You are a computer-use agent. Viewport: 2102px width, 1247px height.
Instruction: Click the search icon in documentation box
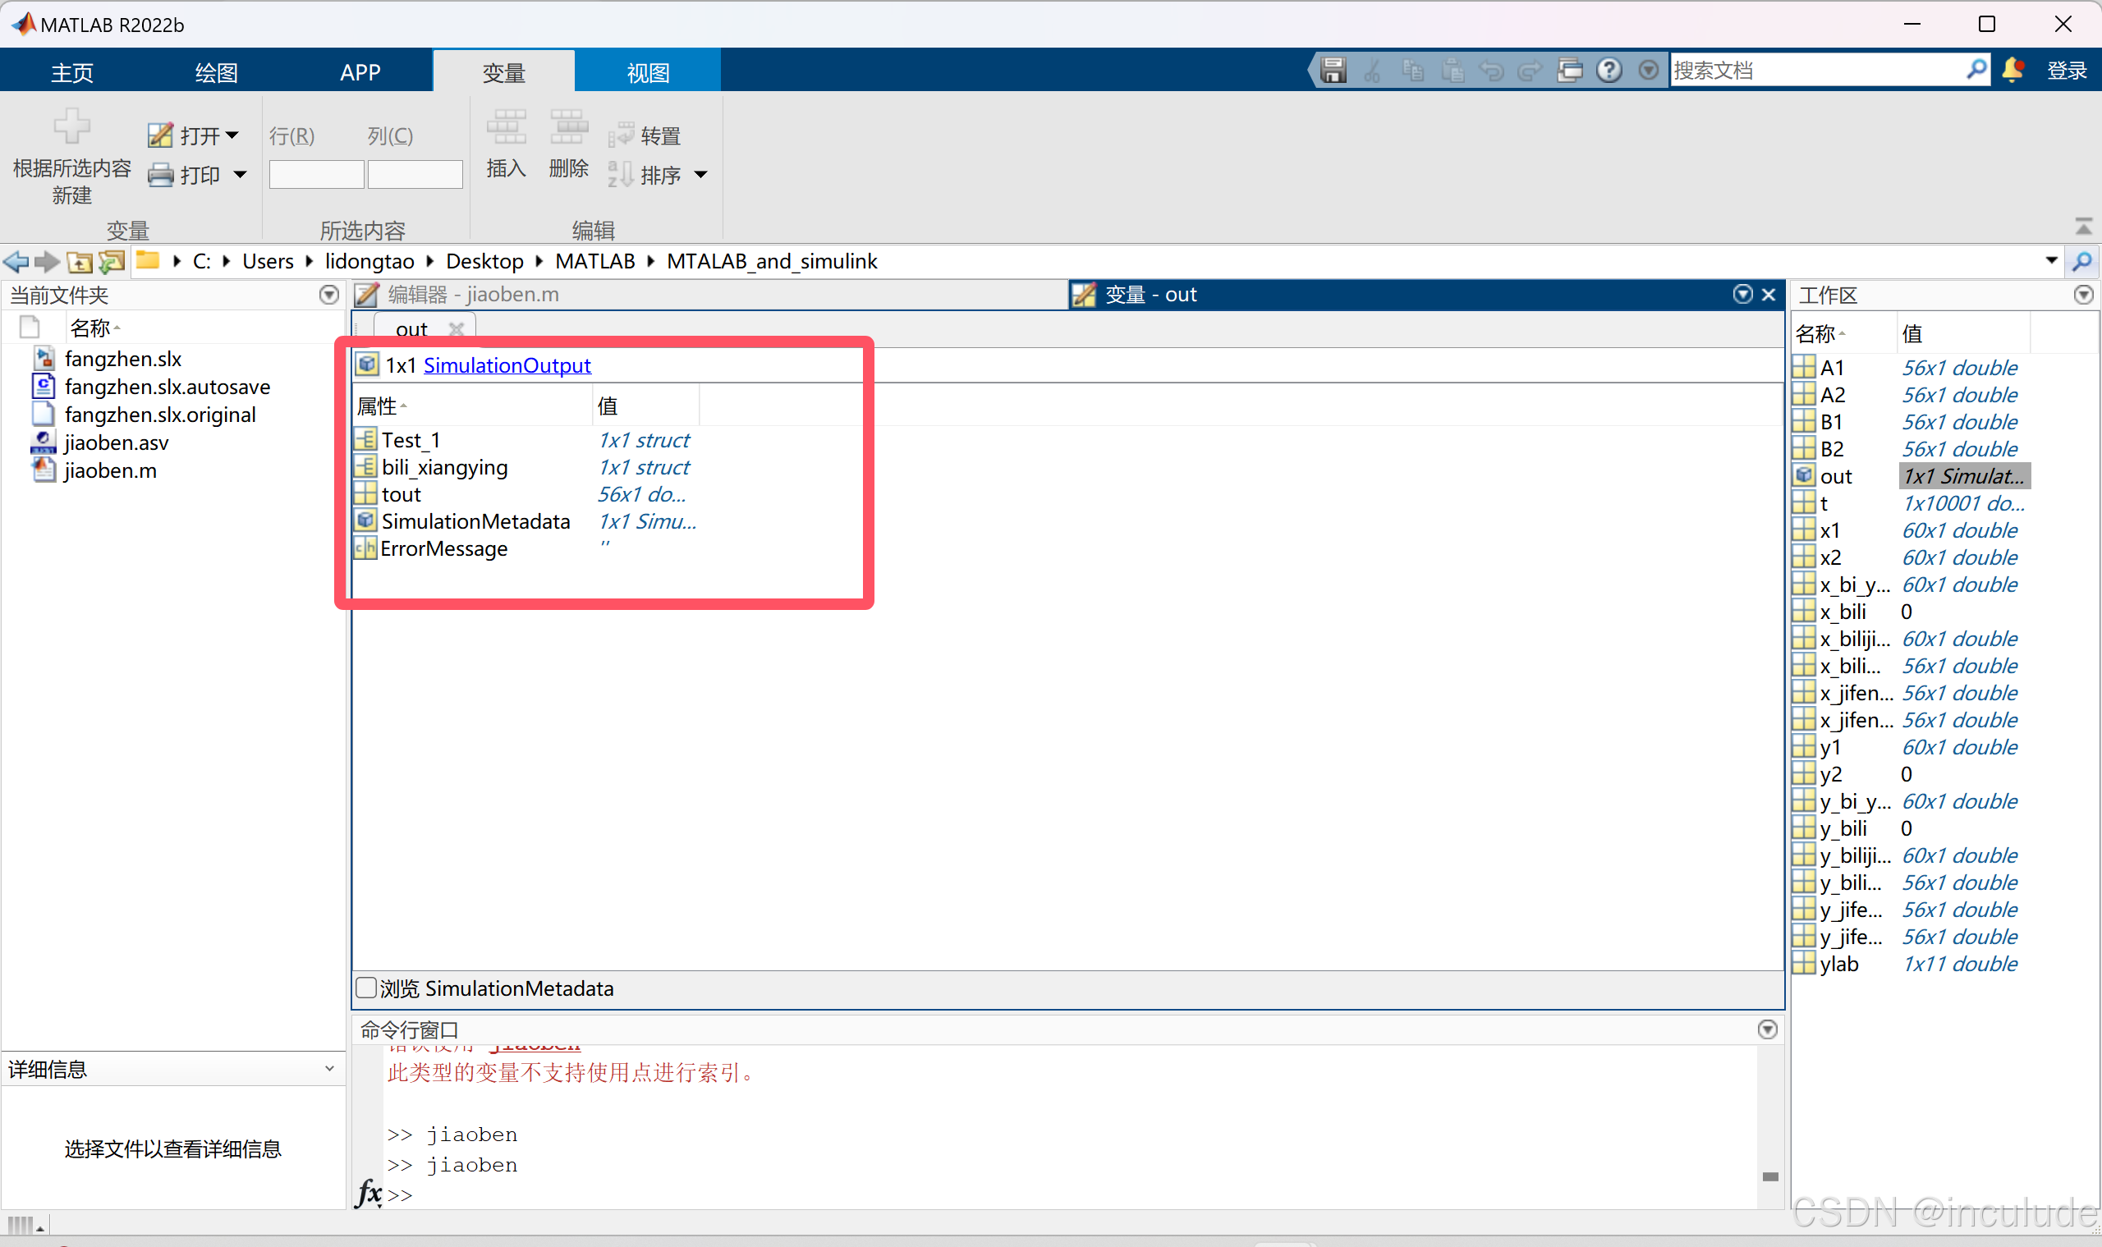pyautogui.click(x=1976, y=70)
